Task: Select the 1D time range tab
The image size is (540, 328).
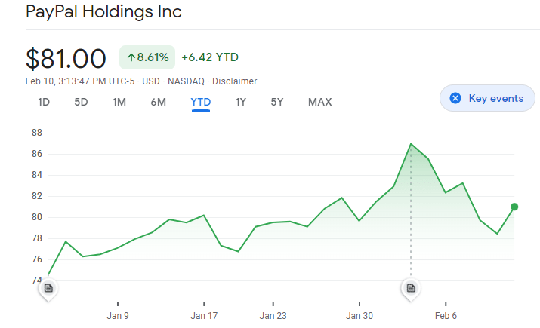Action: tap(44, 102)
